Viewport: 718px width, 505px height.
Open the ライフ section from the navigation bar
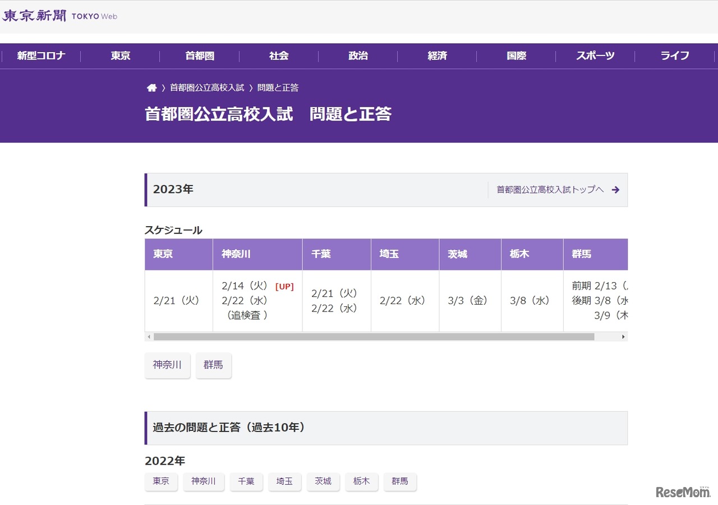coord(674,56)
